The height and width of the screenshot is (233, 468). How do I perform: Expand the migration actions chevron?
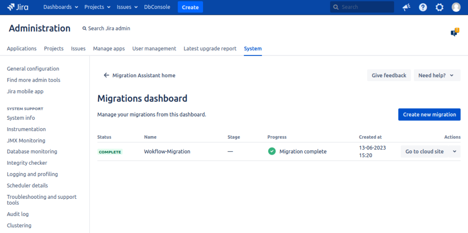point(455,152)
